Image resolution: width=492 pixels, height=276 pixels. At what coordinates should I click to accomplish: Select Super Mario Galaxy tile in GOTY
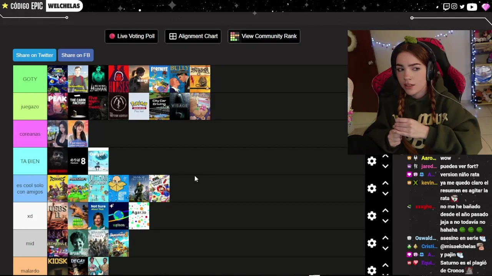tap(57, 79)
